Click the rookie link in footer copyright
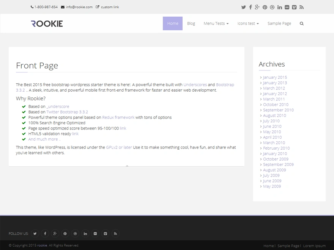Screen dimensions: 334x250 42,245
